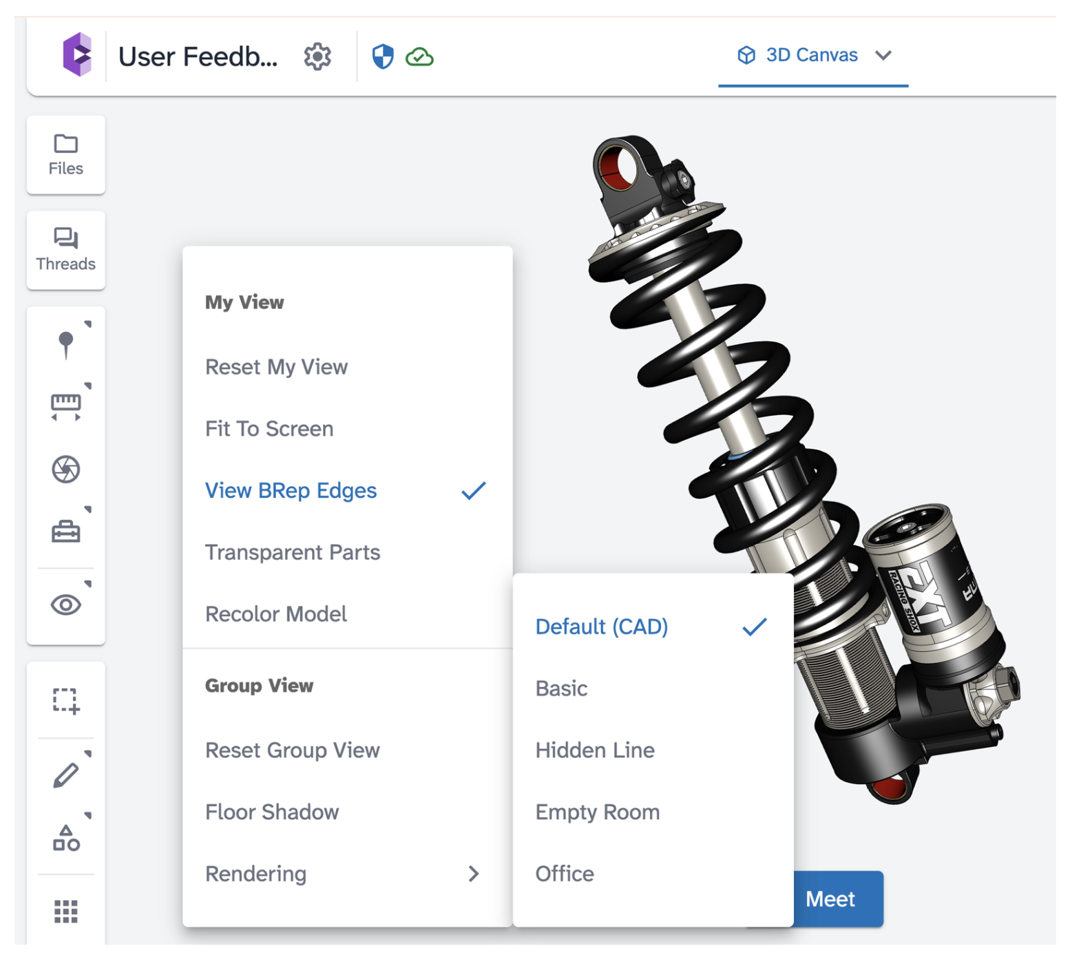Open the grid apps icon
This screenshot has width=1070, height=957.
click(x=66, y=911)
